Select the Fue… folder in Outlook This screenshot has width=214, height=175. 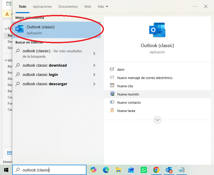(x=10, y=103)
